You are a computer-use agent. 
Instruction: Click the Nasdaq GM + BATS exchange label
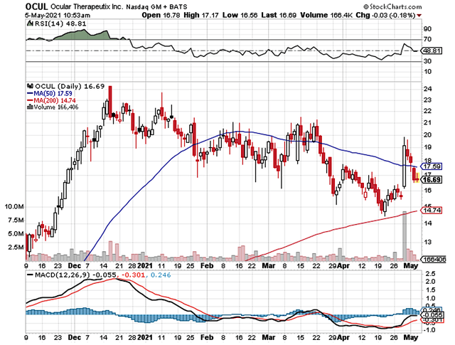(x=156, y=6)
